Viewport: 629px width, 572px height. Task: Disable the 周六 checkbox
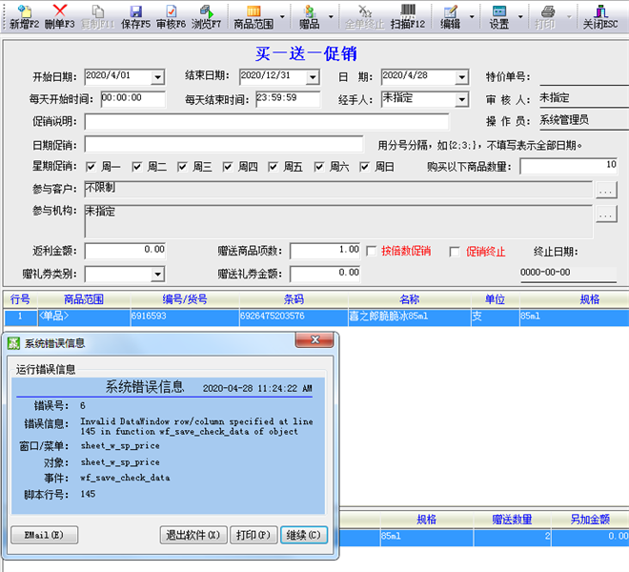tap(319, 167)
